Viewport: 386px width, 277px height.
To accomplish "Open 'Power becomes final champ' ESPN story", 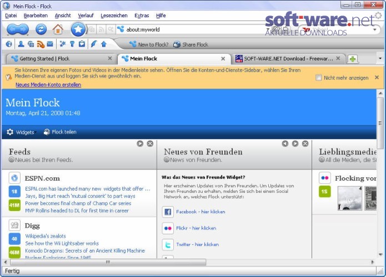I will [78, 203].
